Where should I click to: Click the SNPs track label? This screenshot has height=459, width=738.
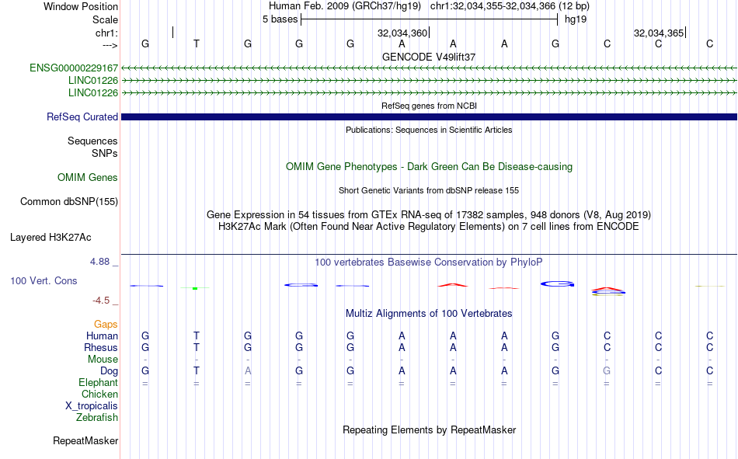[x=105, y=154]
